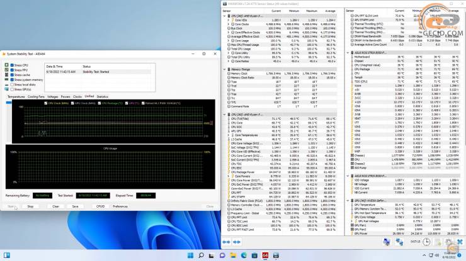Image resolution: width=466 pixels, height=261 pixels.
Task: Switch to the Voltages tab
Action: click(x=53, y=97)
